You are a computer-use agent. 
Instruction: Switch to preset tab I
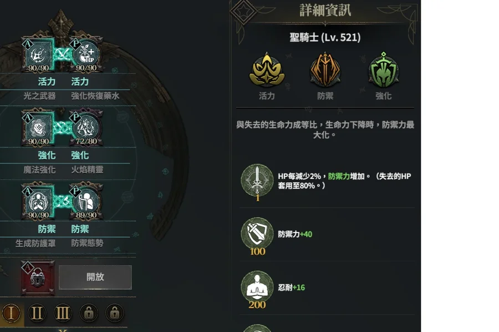point(11,313)
